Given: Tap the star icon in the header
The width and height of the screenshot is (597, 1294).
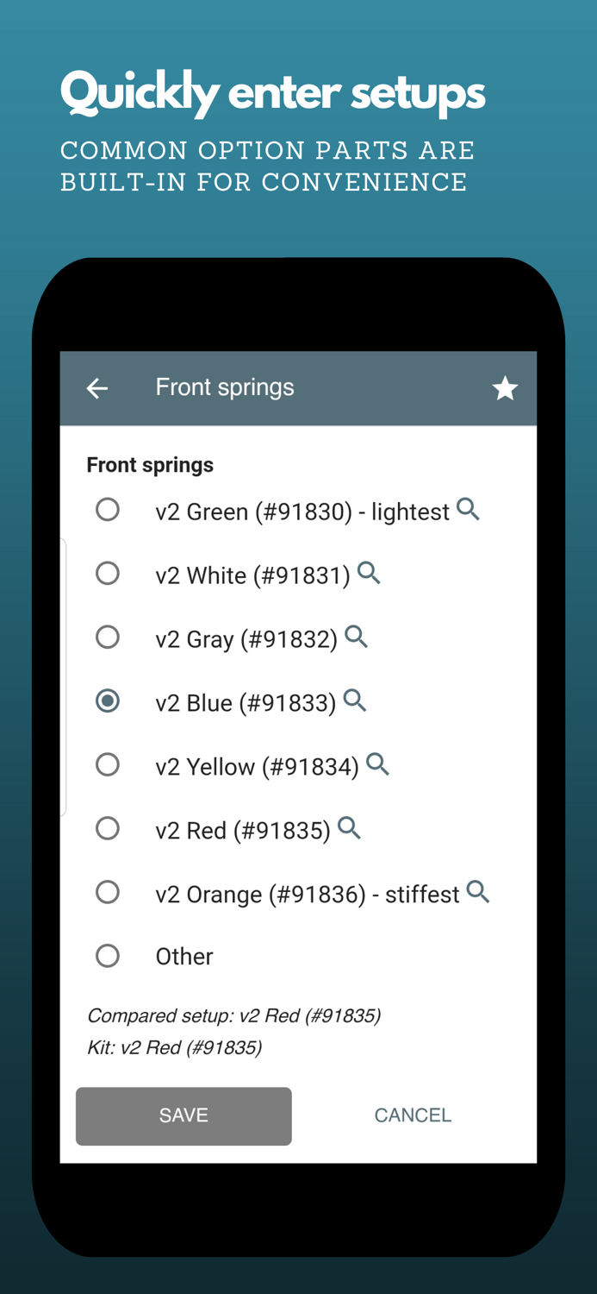Looking at the screenshot, I should coord(505,388).
